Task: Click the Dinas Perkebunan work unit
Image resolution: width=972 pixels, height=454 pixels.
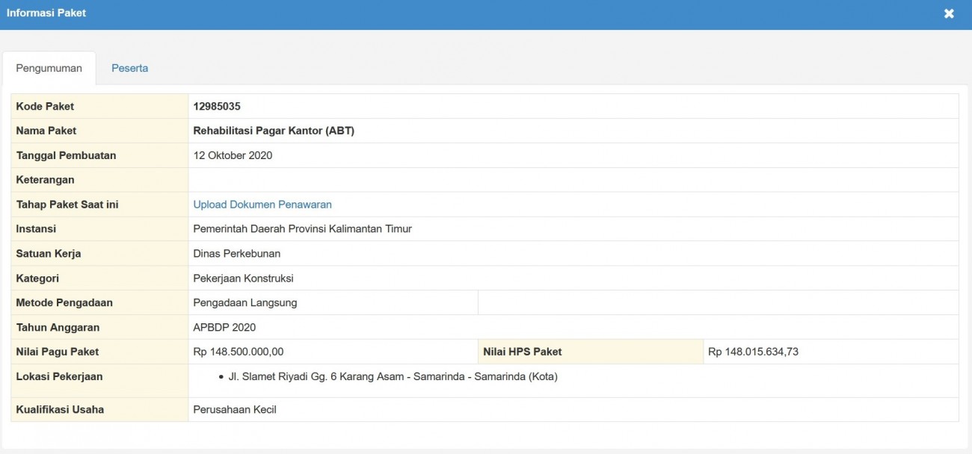Action: [237, 253]
